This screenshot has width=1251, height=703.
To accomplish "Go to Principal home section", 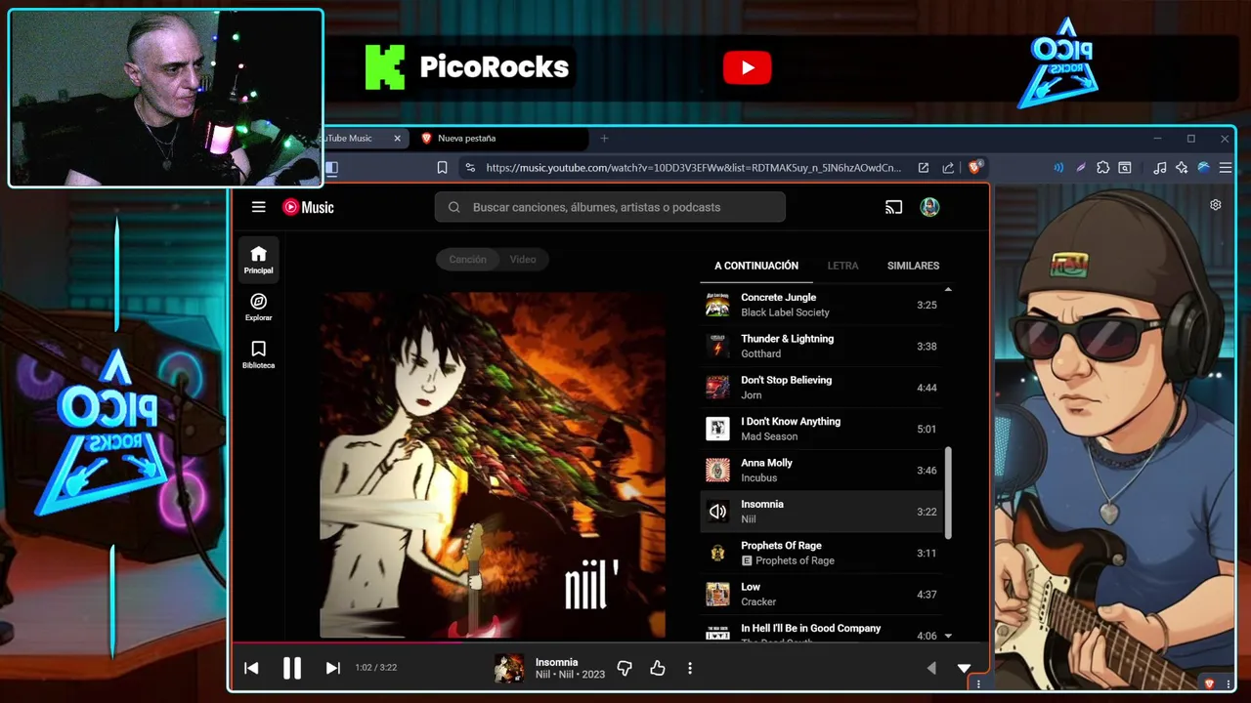I will pos(258,260).
